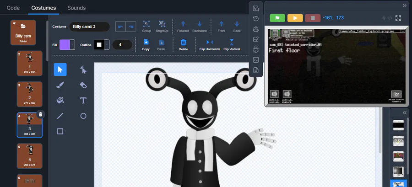
Task: Paste the copied shape
Action: (161, 45)
